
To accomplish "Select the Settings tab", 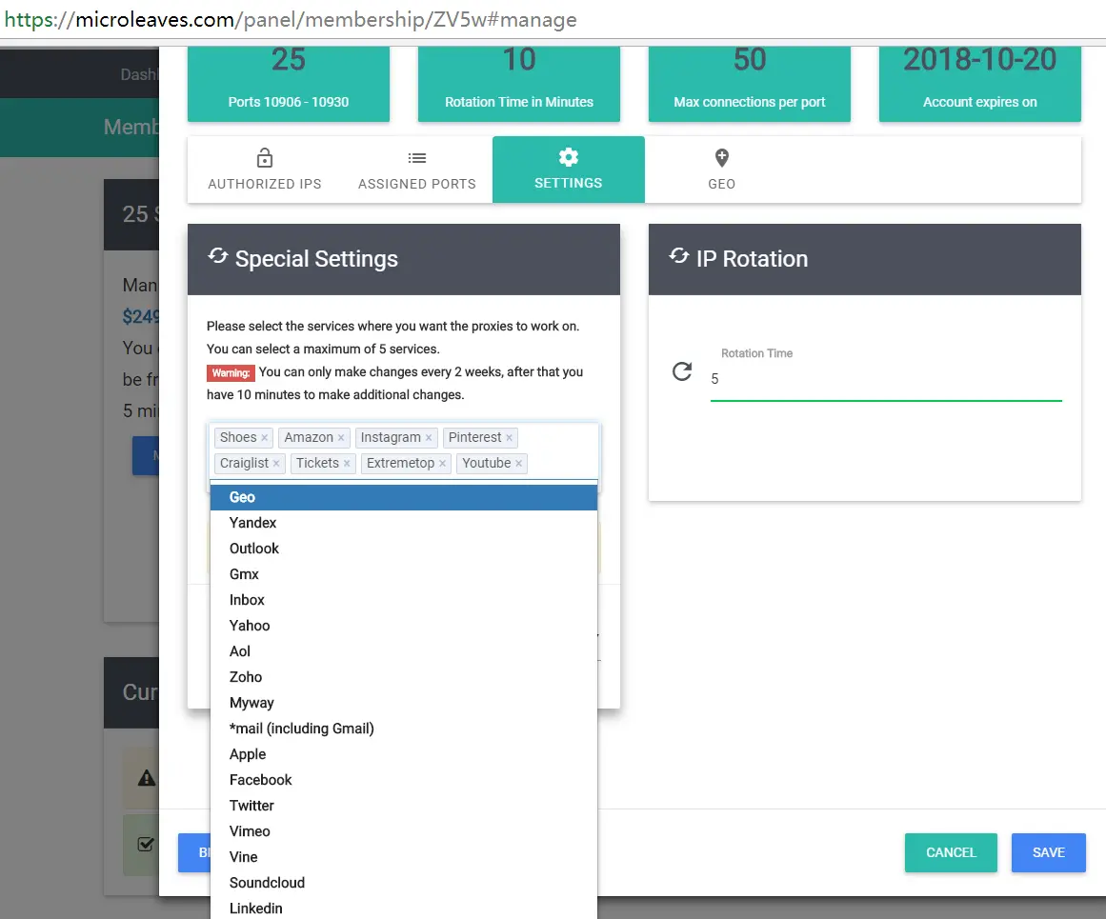I will coord(569,170).
